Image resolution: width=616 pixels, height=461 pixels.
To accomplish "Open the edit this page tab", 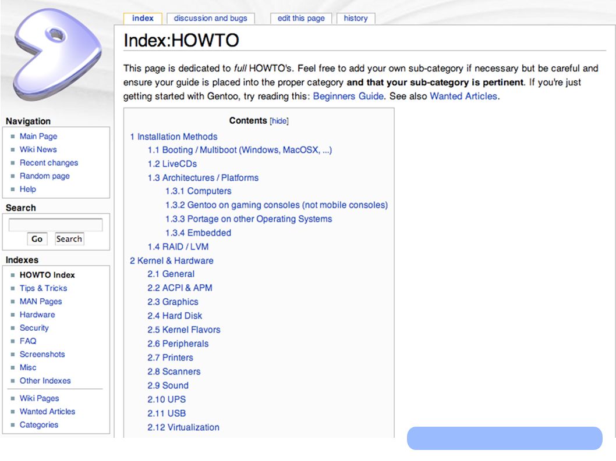I will 301,19.
